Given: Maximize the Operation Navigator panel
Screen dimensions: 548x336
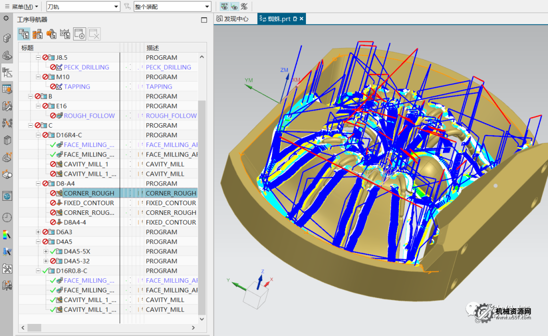Looking at the screenshot, I should 204,20.
